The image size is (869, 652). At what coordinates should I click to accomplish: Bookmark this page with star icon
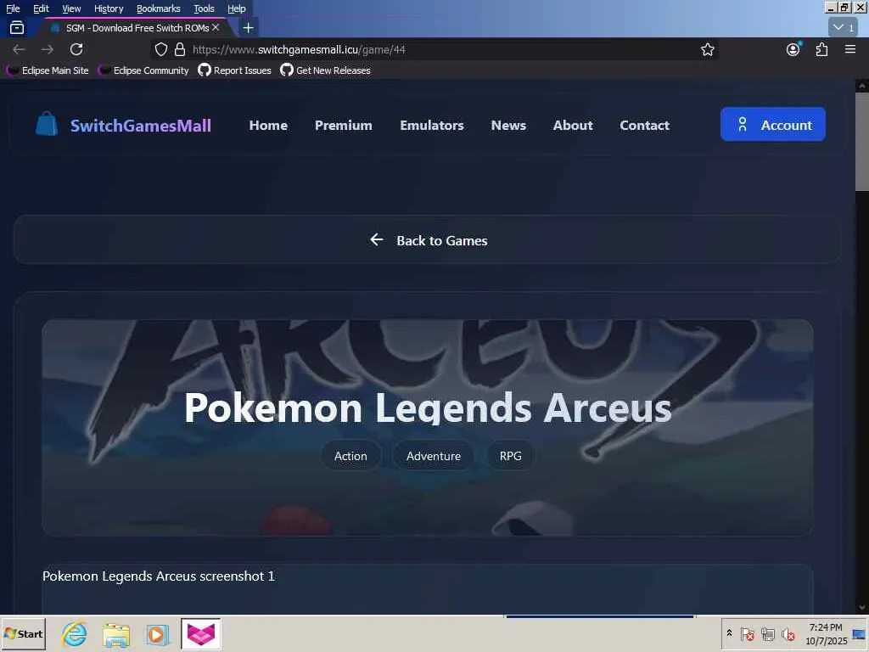click(x=708, y=49)
